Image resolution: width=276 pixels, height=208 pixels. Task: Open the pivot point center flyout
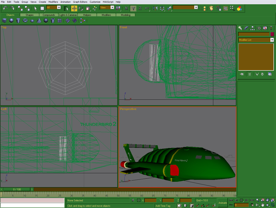point(118,8)
